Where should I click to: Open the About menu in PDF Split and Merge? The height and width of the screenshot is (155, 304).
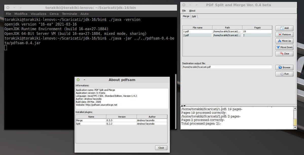pyautogui.click(x=192, y=11)
